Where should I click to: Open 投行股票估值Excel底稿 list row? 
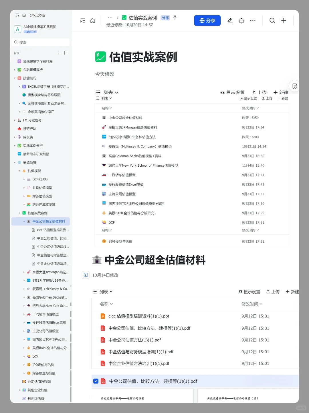[x=192, y=184]
